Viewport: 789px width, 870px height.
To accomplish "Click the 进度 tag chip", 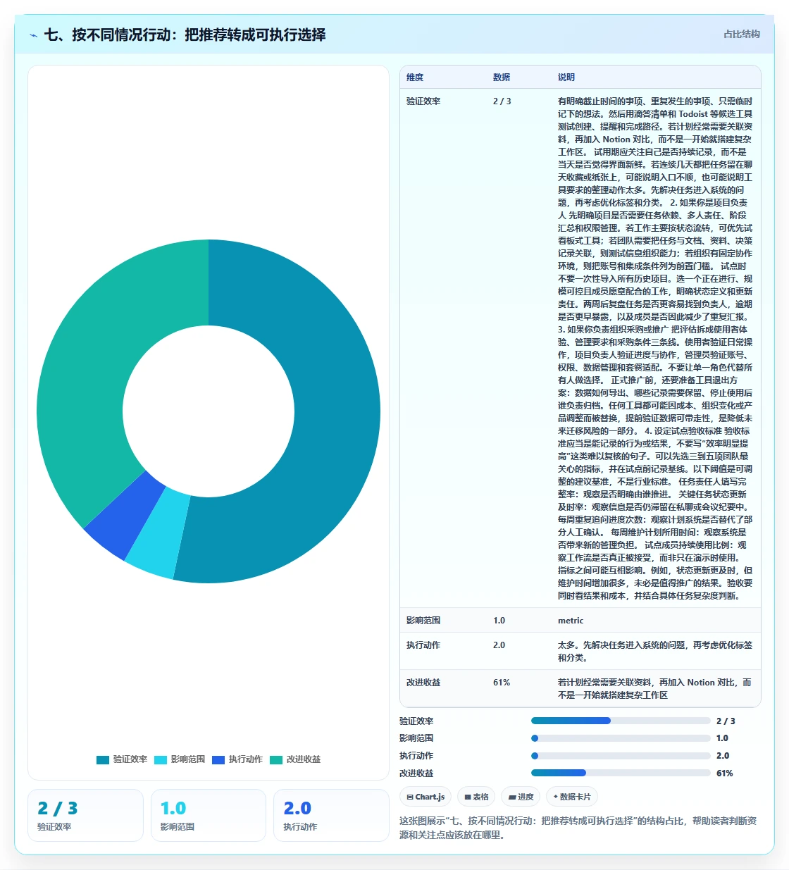I will (x=521, y=797).
